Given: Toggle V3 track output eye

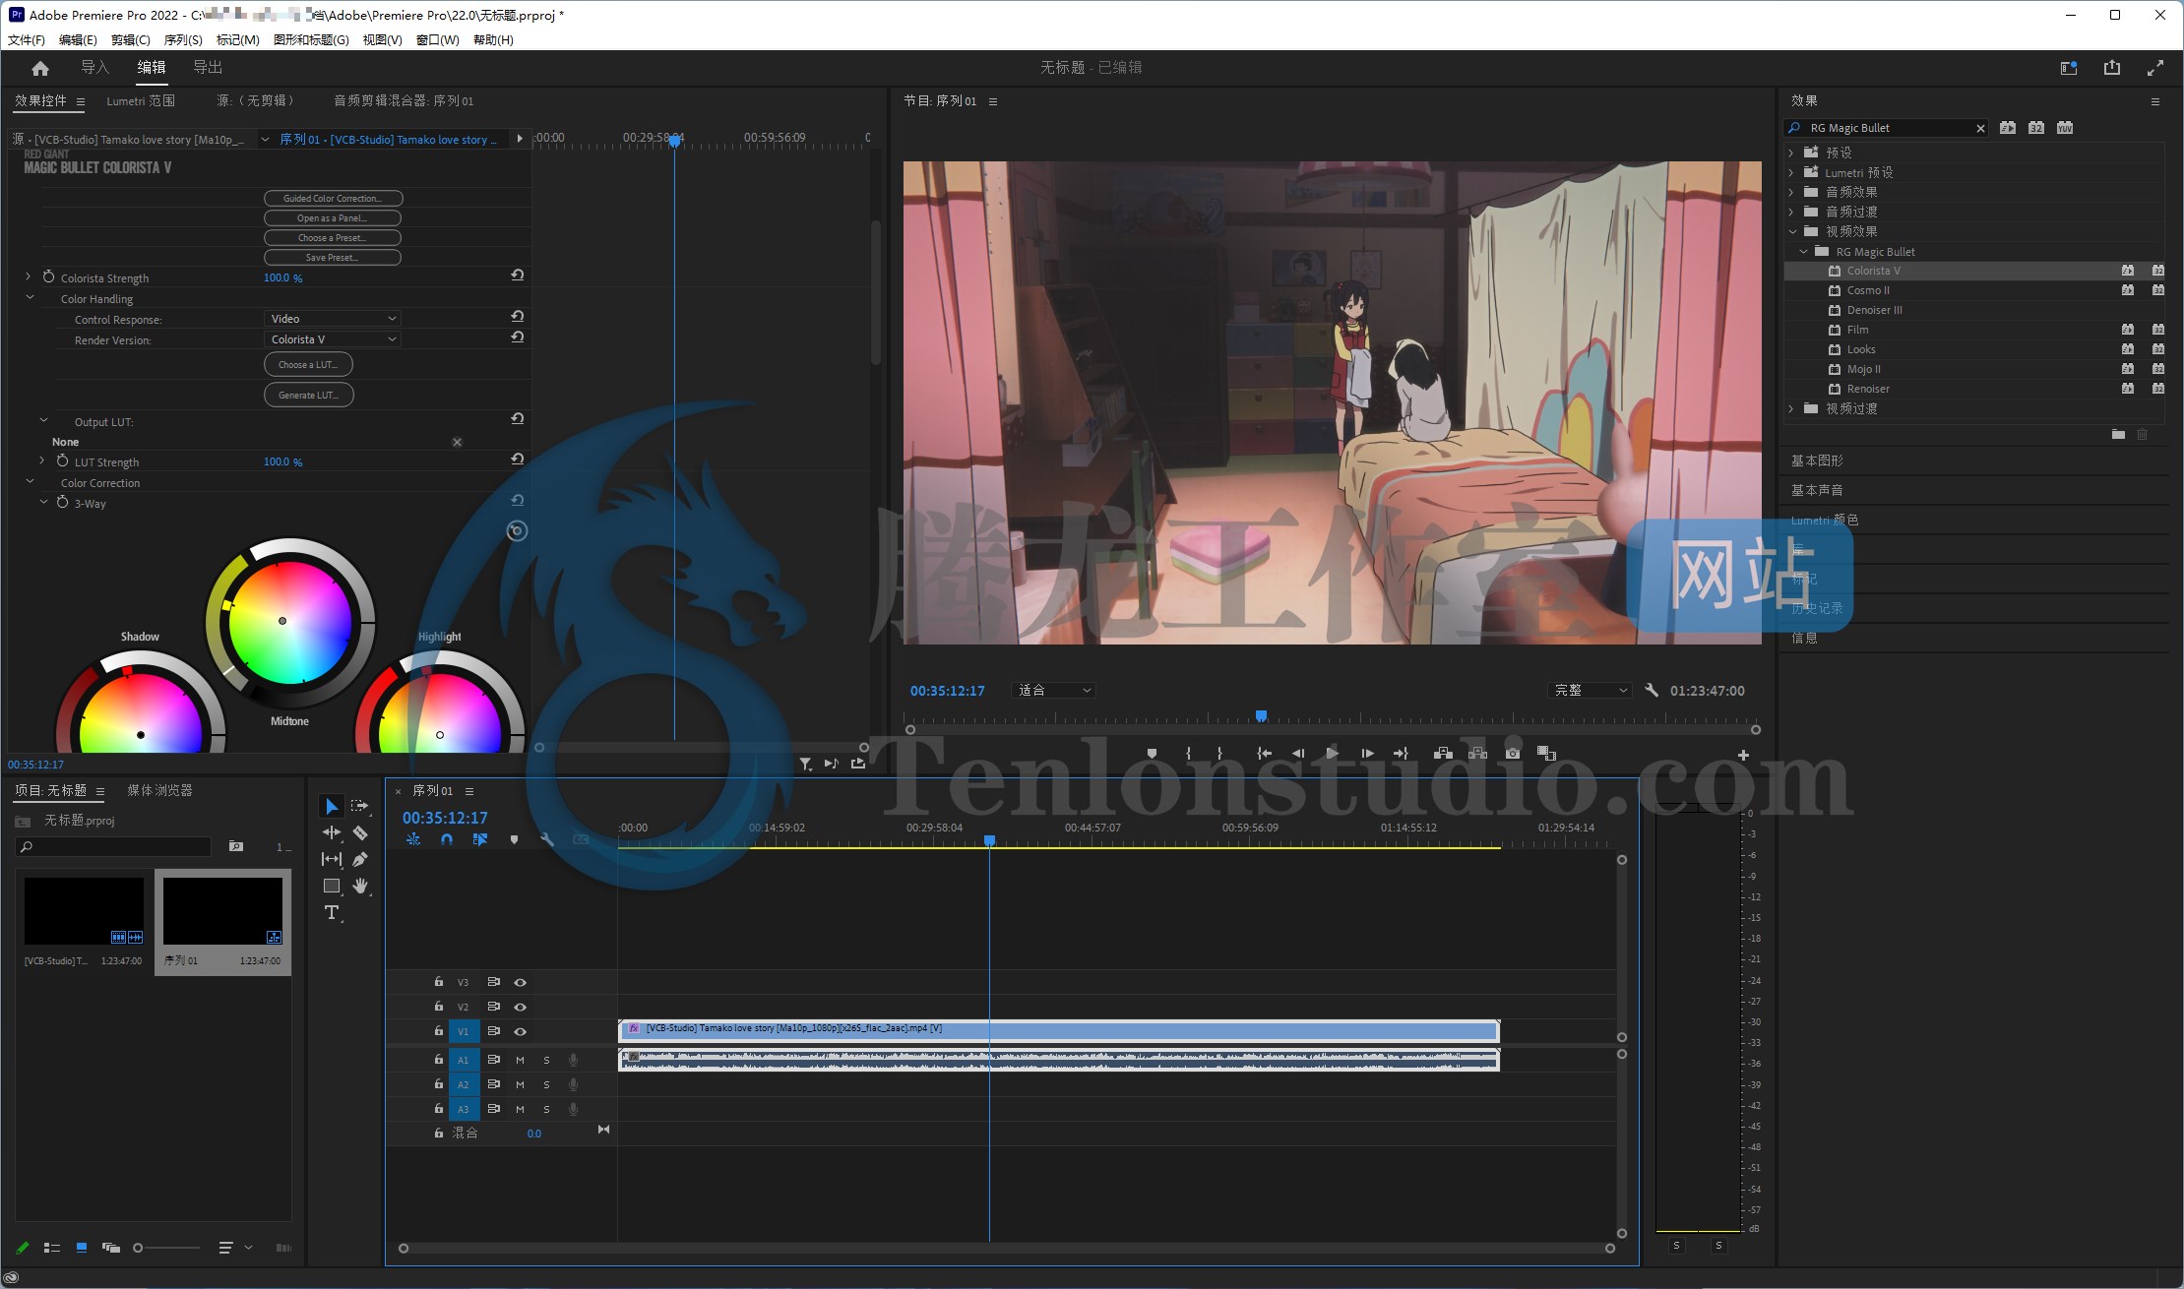Looking at the screenshot, I should click(520, 982).
